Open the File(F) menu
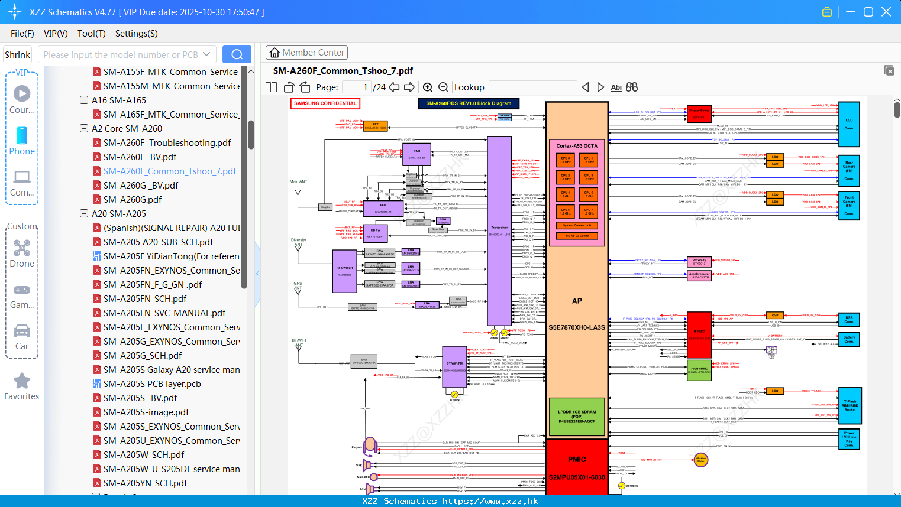The height and width of the screenshot is (507, 901). pos(22,34)
